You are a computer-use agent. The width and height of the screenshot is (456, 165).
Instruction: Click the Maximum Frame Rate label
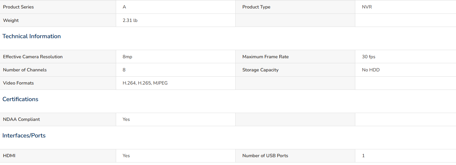coord(266,57)
